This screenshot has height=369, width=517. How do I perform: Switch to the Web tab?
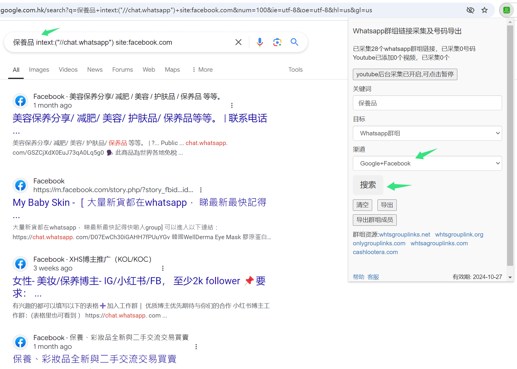click(149, 70)
